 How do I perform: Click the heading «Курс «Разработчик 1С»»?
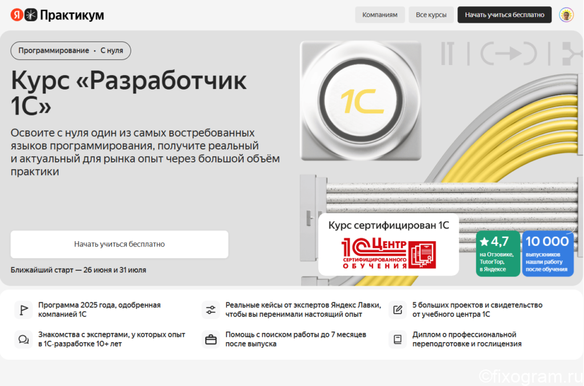pyautogui.click(x=128, y=93)
